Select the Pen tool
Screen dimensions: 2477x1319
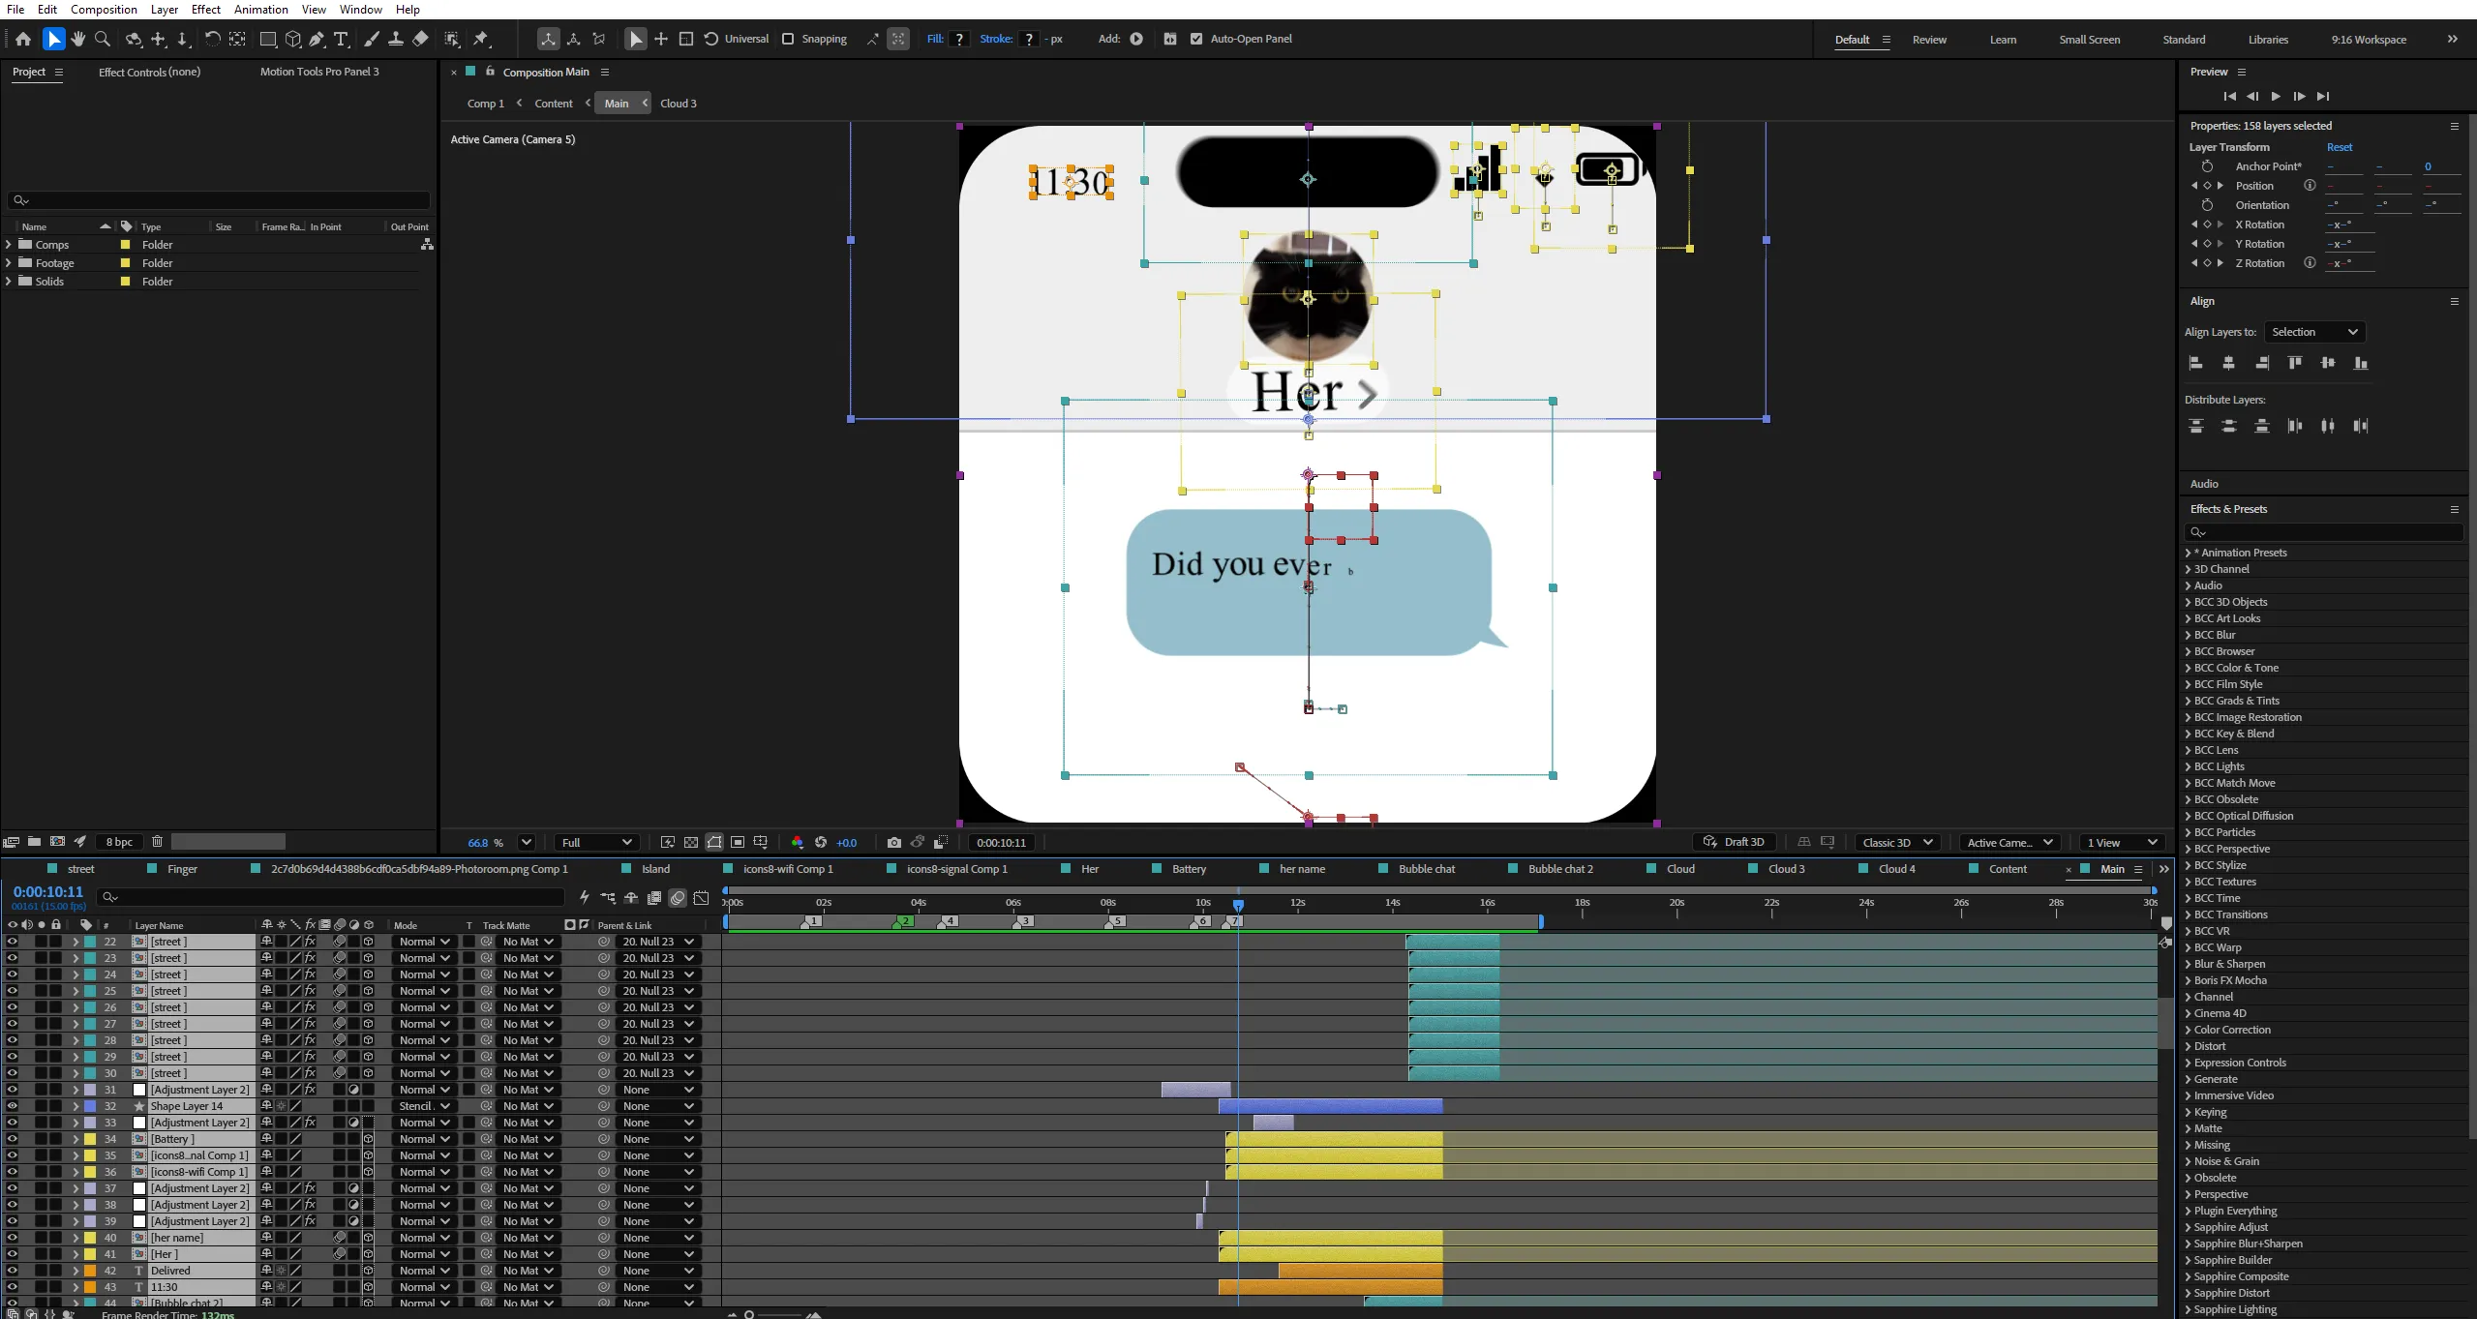(x=317, y=39)
